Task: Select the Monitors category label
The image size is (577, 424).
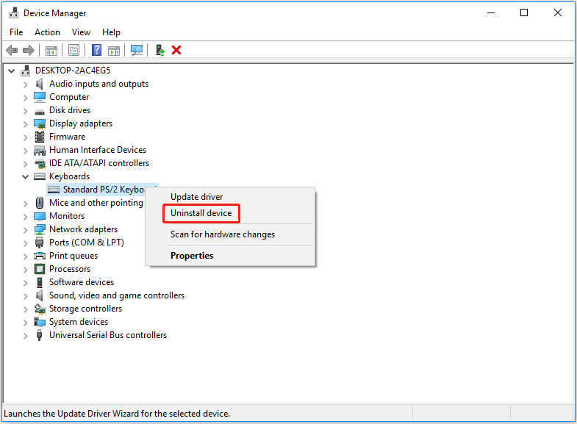Action: click(x=67, y=216)
